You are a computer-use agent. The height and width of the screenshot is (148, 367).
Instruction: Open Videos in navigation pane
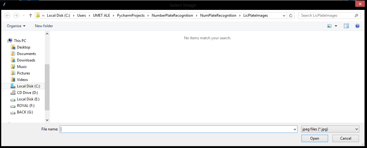coord(23,80)
